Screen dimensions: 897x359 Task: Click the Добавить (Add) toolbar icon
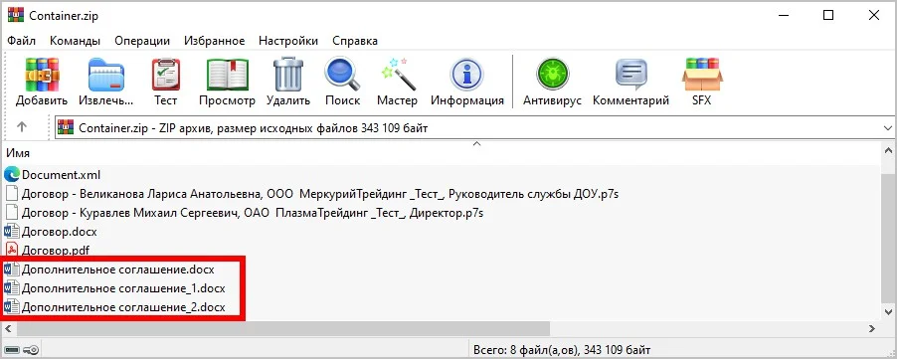click(43, 74)
